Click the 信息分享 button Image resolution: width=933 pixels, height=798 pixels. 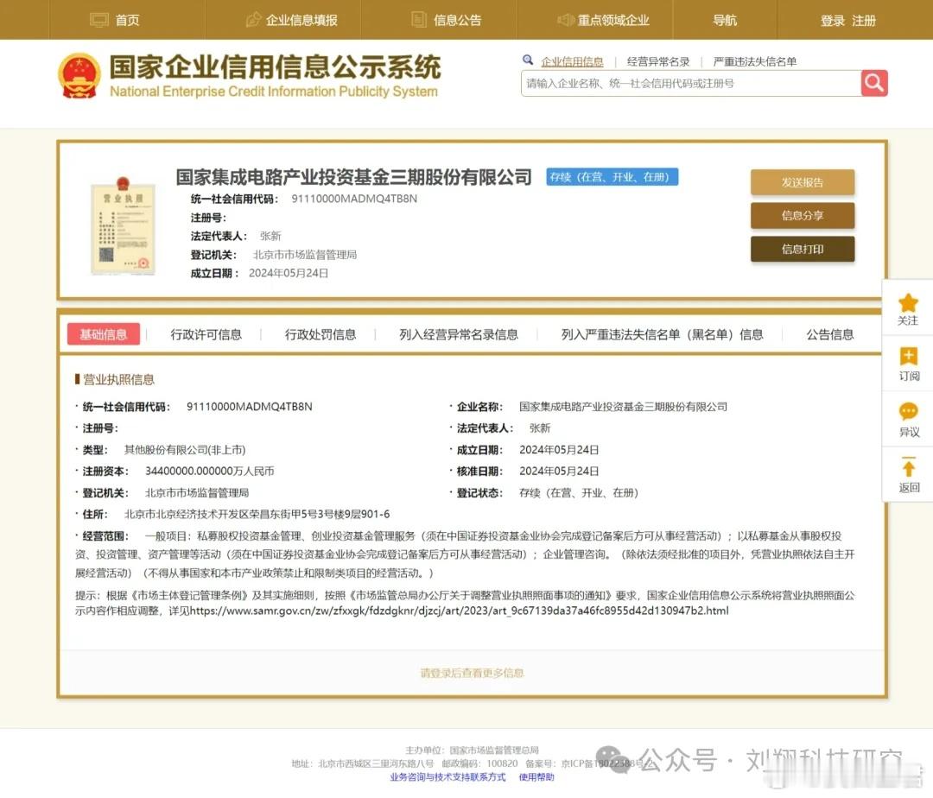click(802, 215)
